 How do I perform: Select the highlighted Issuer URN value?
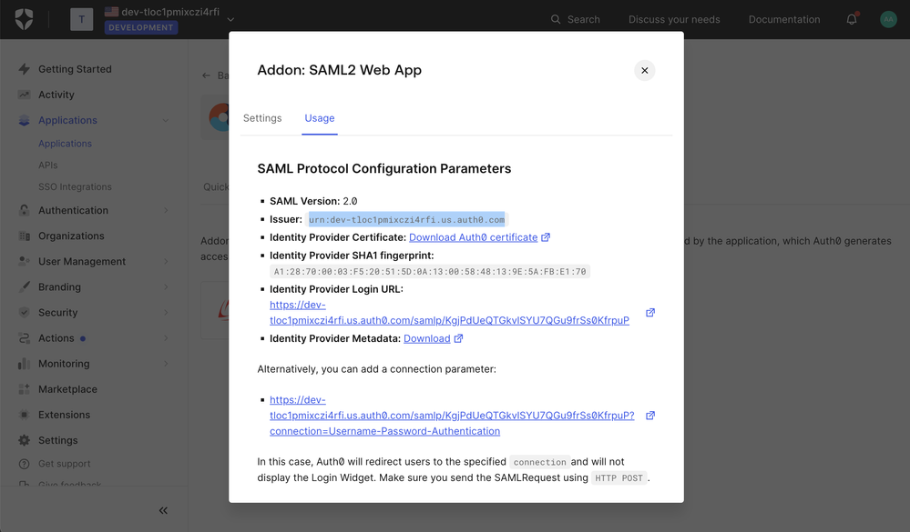point(406,220)
